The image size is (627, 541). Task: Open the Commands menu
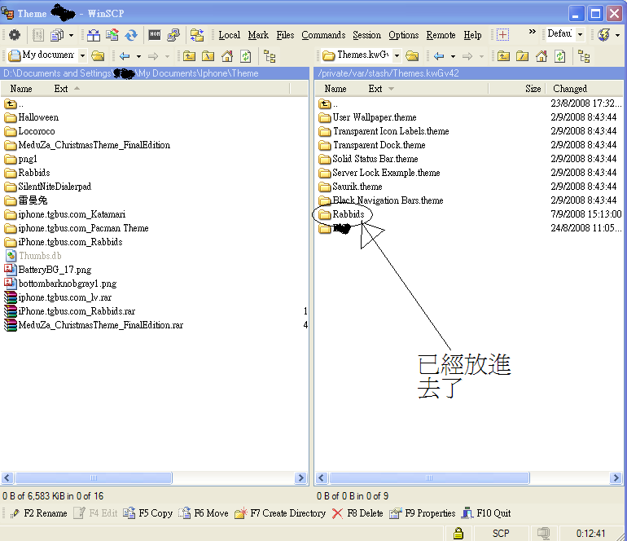[323, 35]
